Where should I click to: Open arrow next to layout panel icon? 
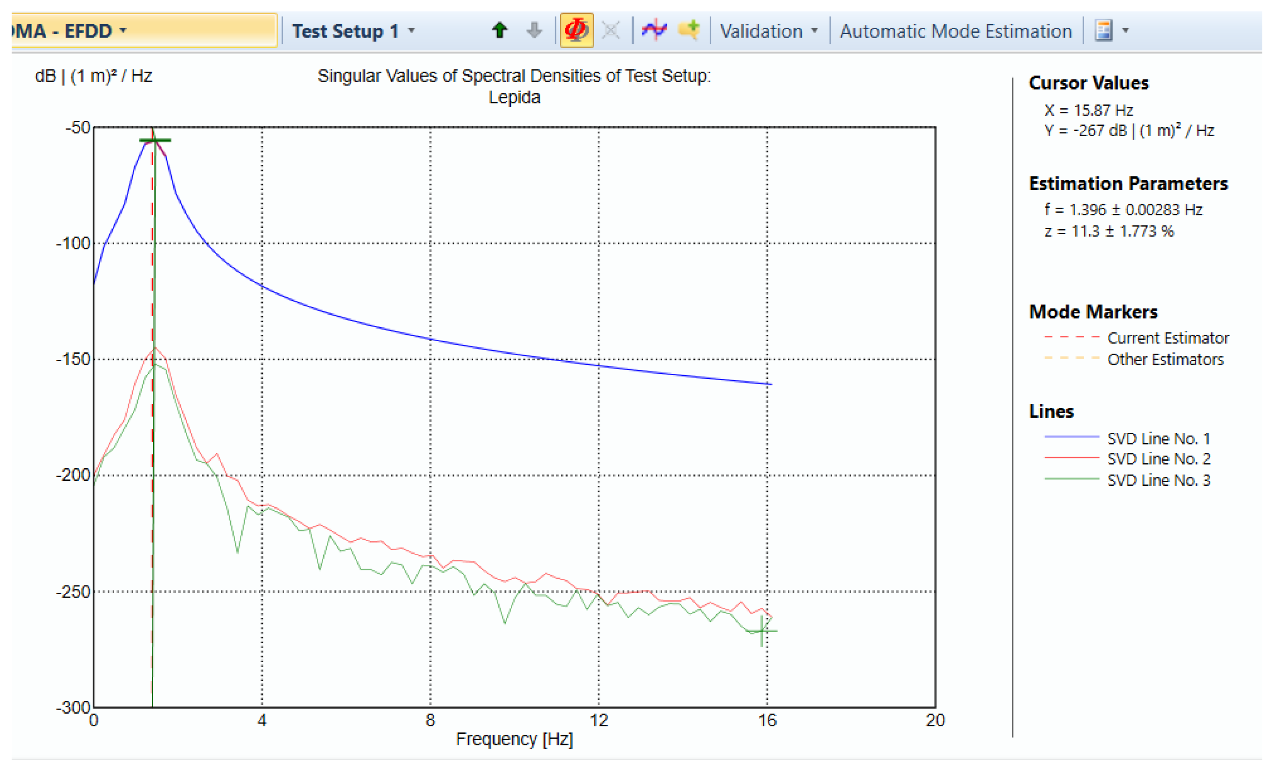click(1125, 30)
